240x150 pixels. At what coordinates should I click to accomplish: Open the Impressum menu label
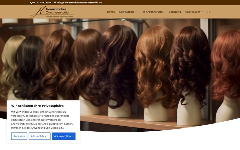tap(193, 12)
